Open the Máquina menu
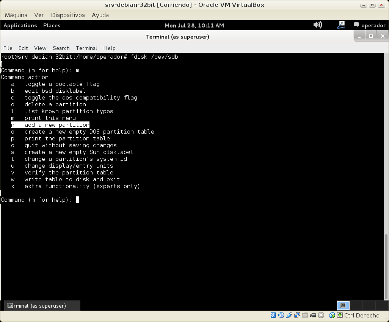389x322 pixels. [16, 15]
